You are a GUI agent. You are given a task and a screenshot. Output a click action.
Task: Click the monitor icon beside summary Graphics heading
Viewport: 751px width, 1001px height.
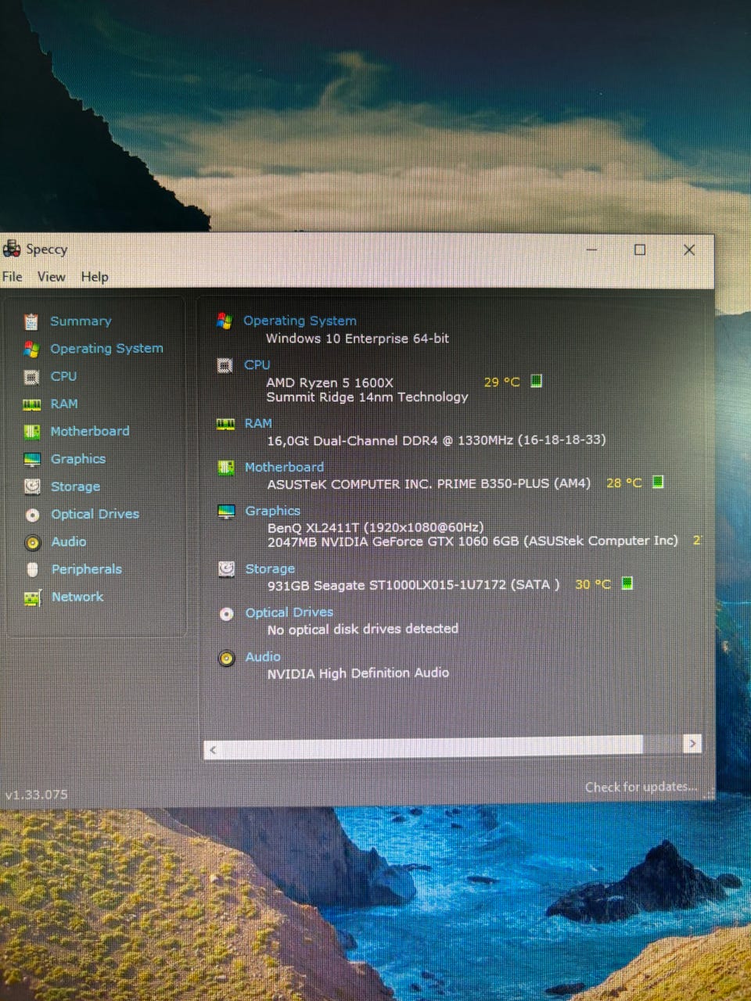[226, 511]
